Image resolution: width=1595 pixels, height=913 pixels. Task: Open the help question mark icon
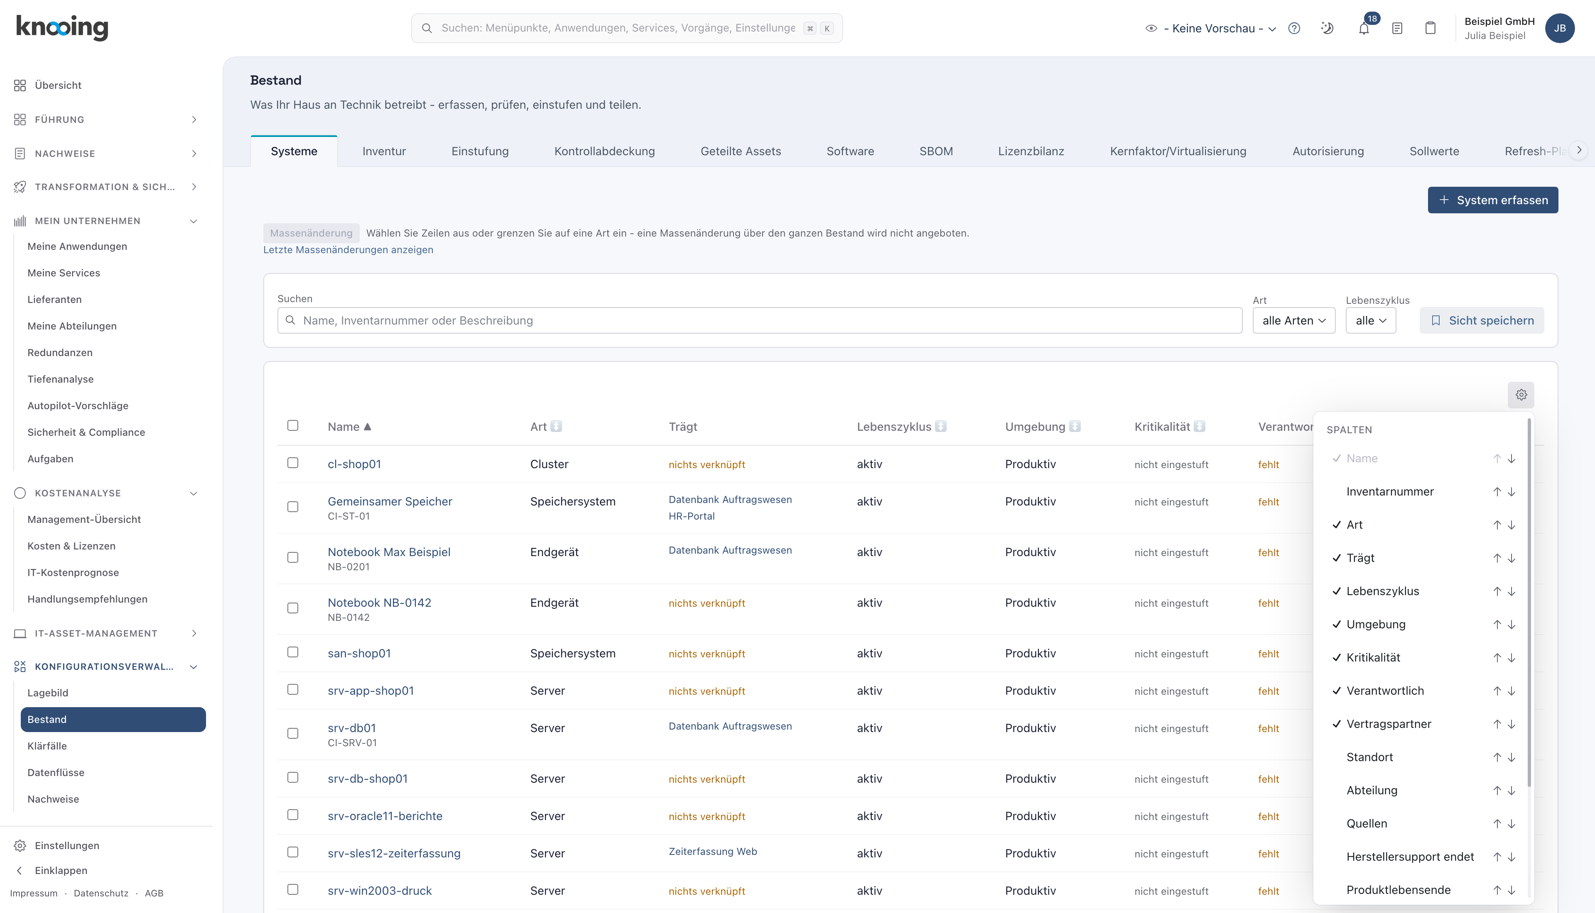pos(1294,28)
